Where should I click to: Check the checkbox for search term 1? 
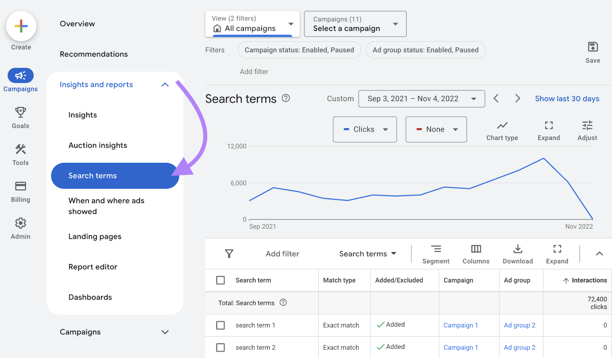coord(221,325)
